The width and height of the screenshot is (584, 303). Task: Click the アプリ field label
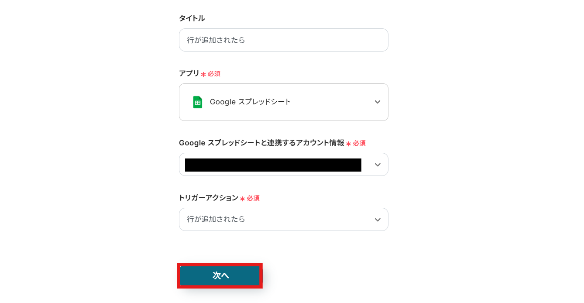click(189, 73)
